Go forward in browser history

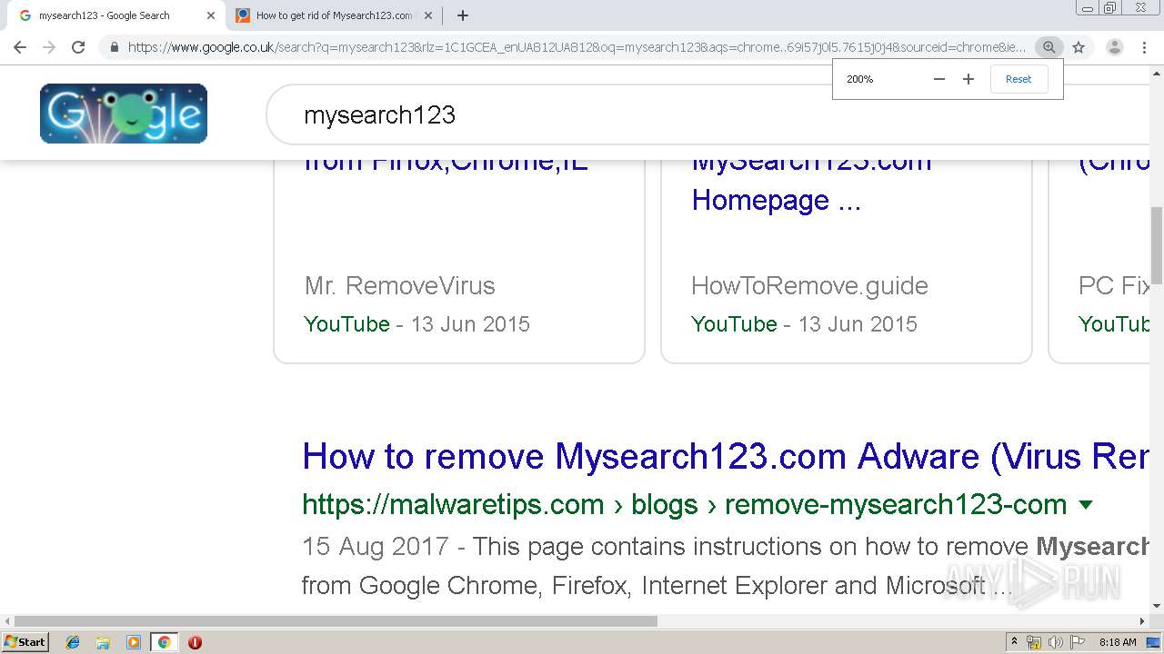pos(49,47)
